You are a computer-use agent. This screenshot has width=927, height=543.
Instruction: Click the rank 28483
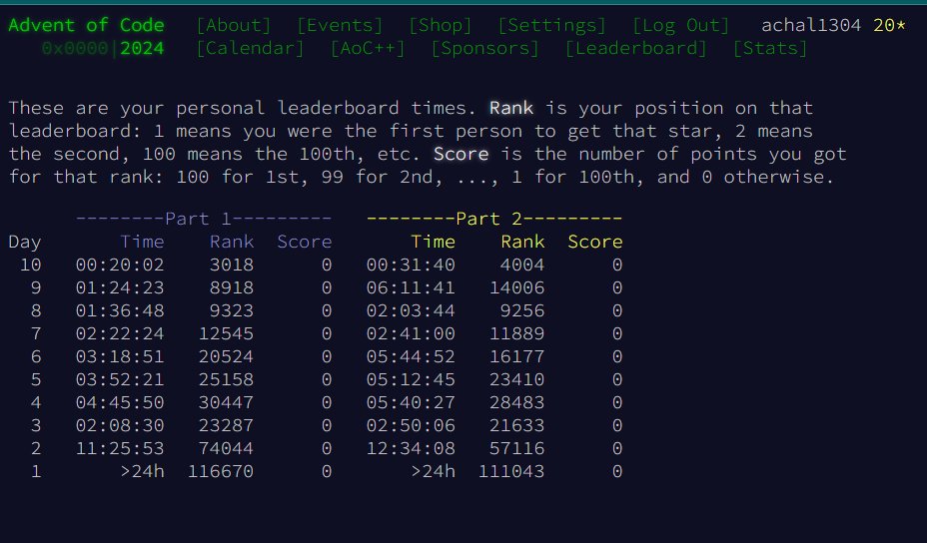(517, 403)
